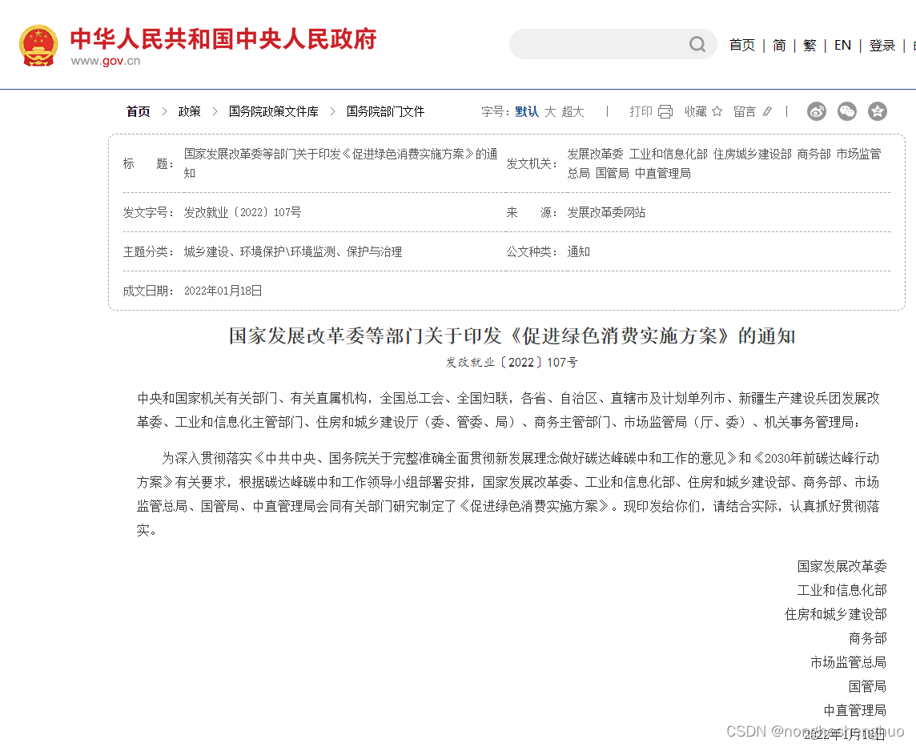This screenshot has width=916, height=747.
Task: Click the star icon next to 收藏
Action: point(717,111)
